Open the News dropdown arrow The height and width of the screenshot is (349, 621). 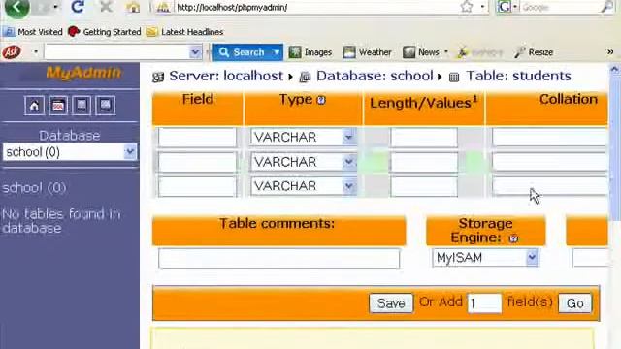446,51
